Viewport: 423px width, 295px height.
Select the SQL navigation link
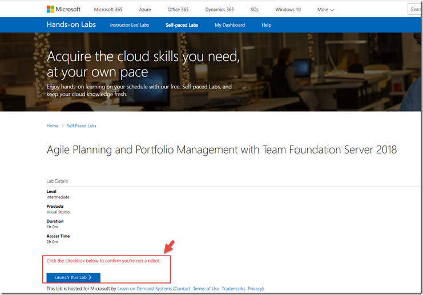pyautogui.click(x=255, y=10)
